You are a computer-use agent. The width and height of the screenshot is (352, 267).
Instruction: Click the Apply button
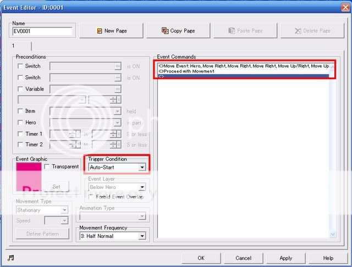285,258
